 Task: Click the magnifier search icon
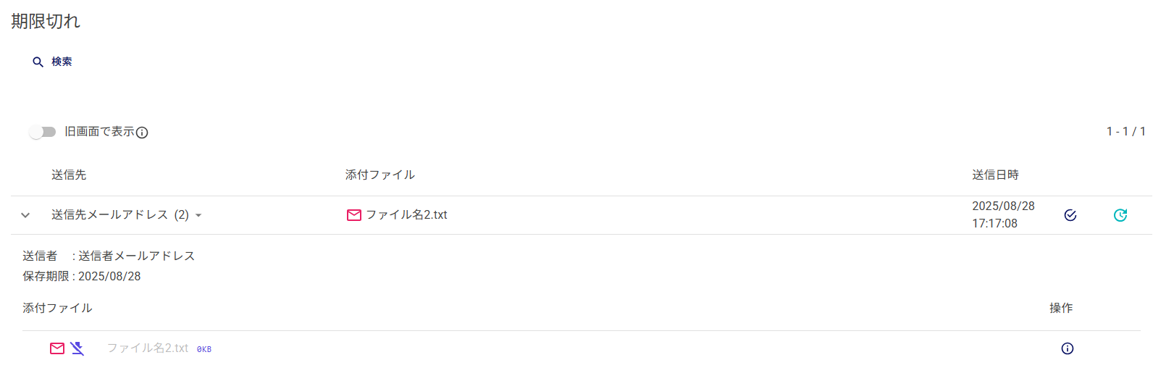click(x=38, y=62)
